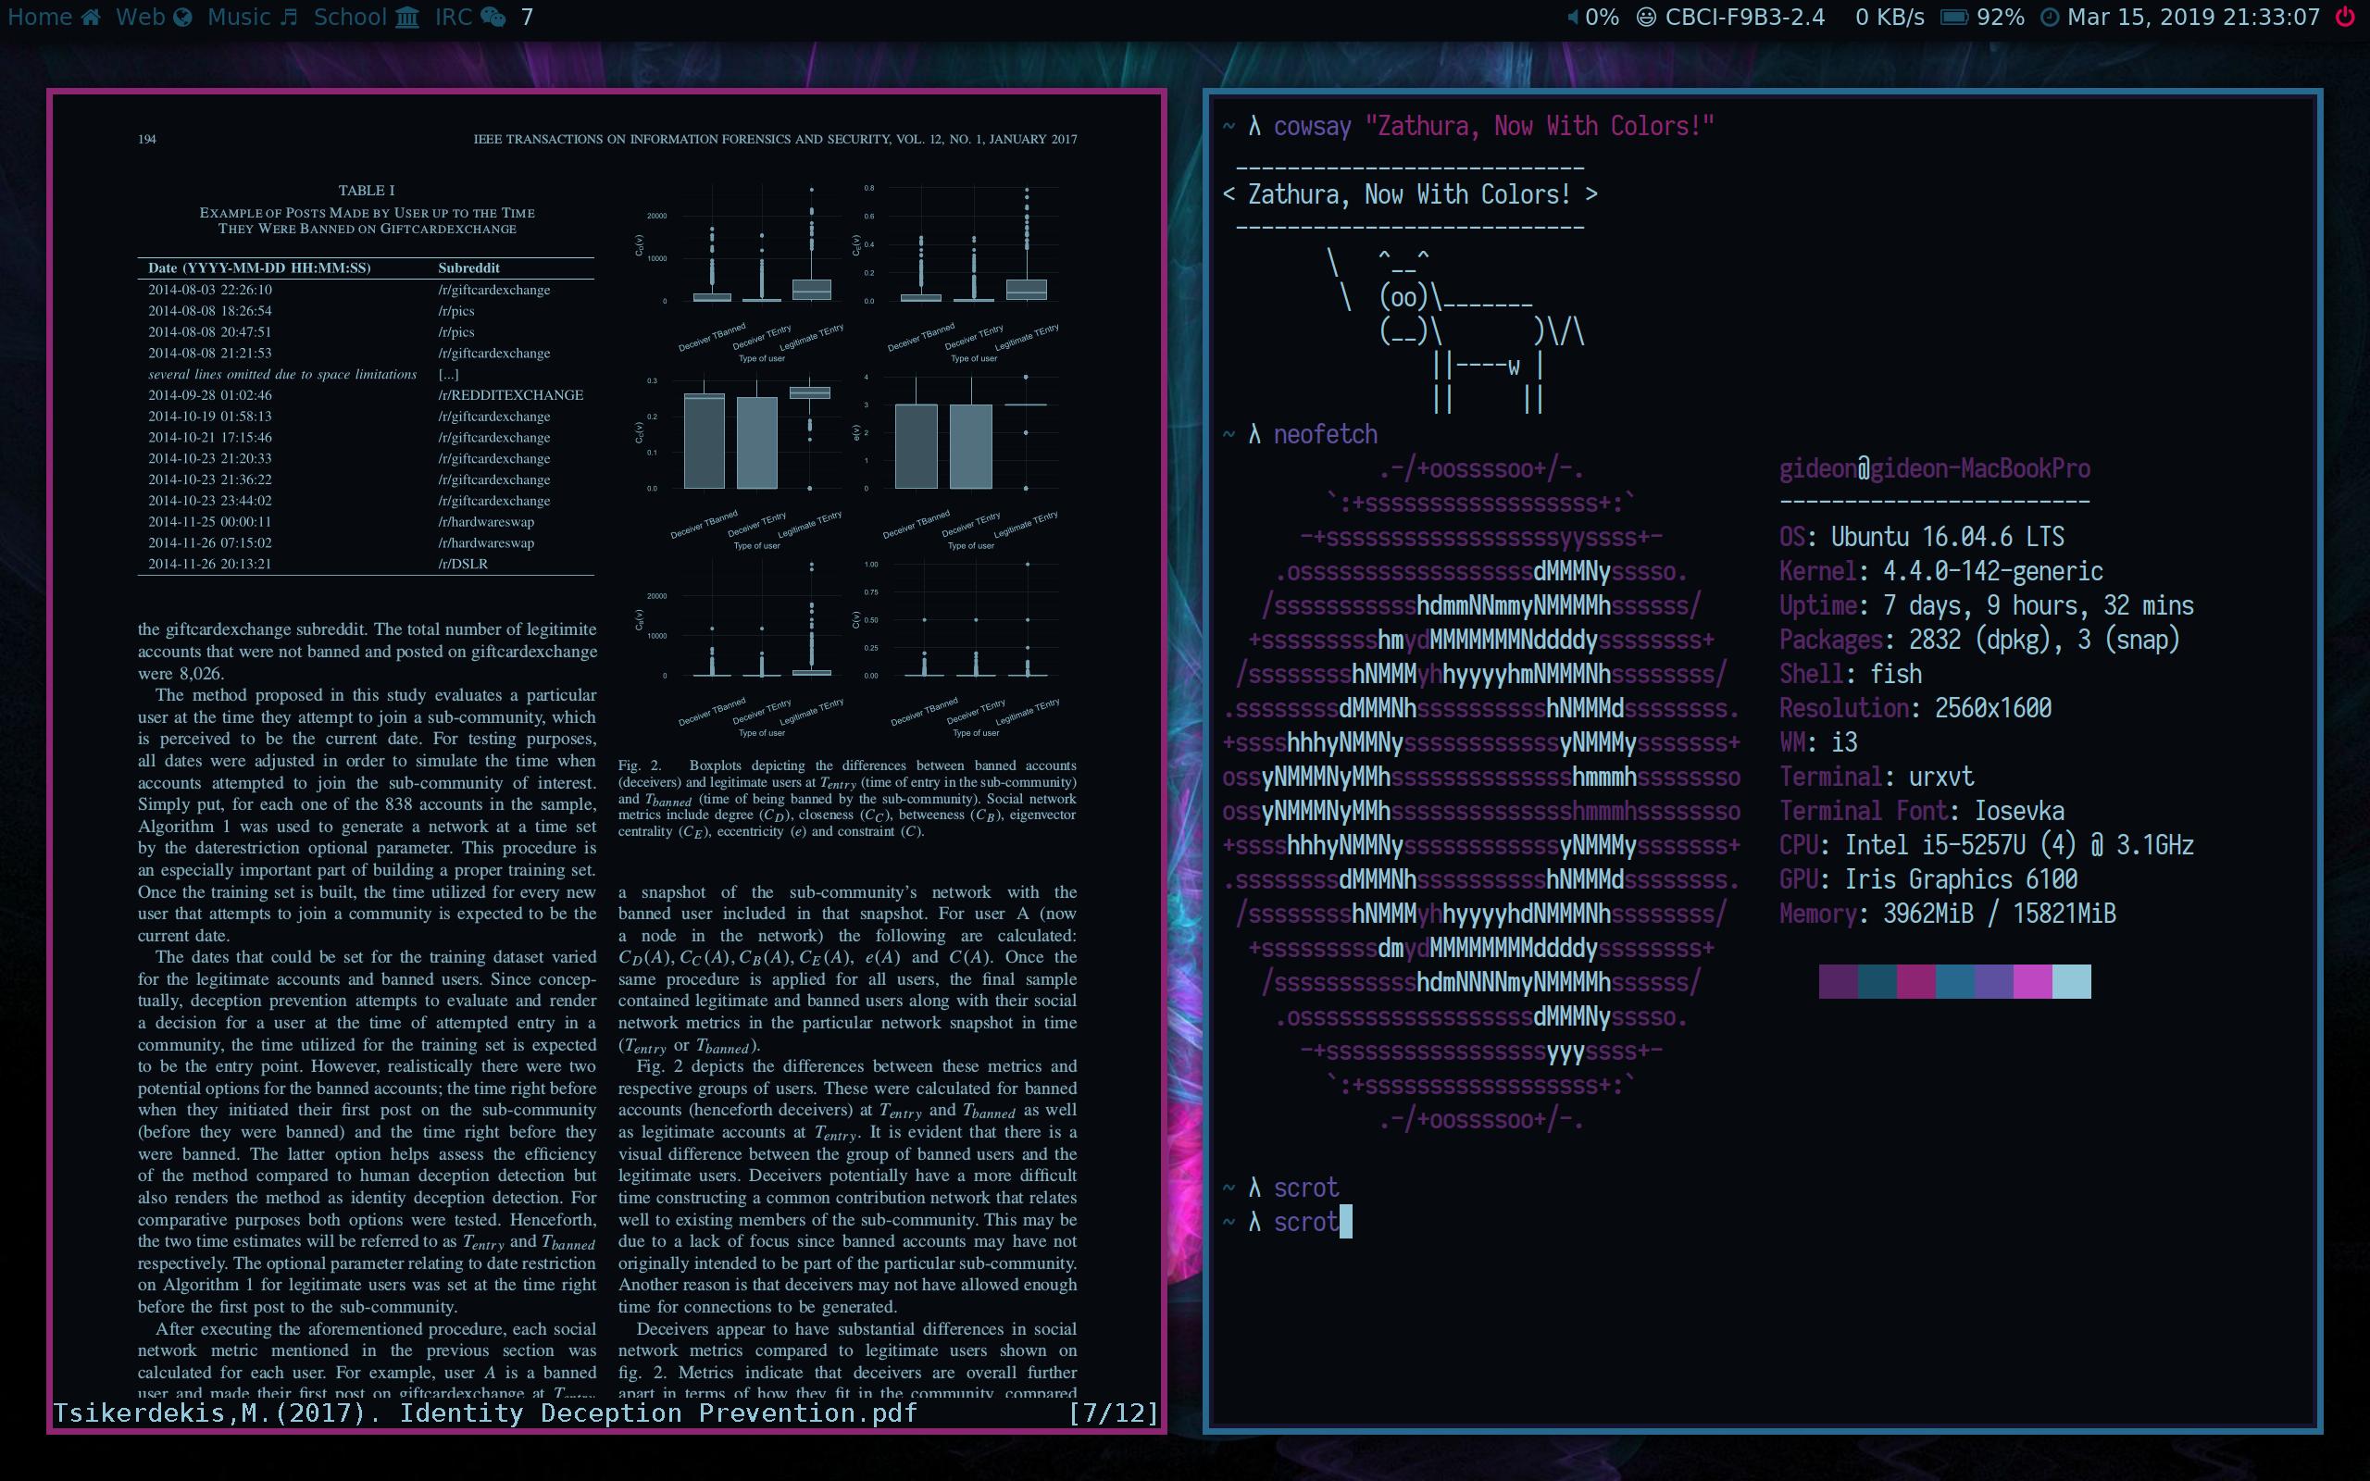
Task: Switch to the Home workspace
Action: point(53,18)
